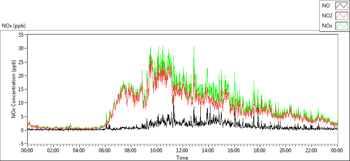Click the 20:00 time axis marker
Image resolution: width=350 pixels, height=161 pixels.
tap(286, 151)
